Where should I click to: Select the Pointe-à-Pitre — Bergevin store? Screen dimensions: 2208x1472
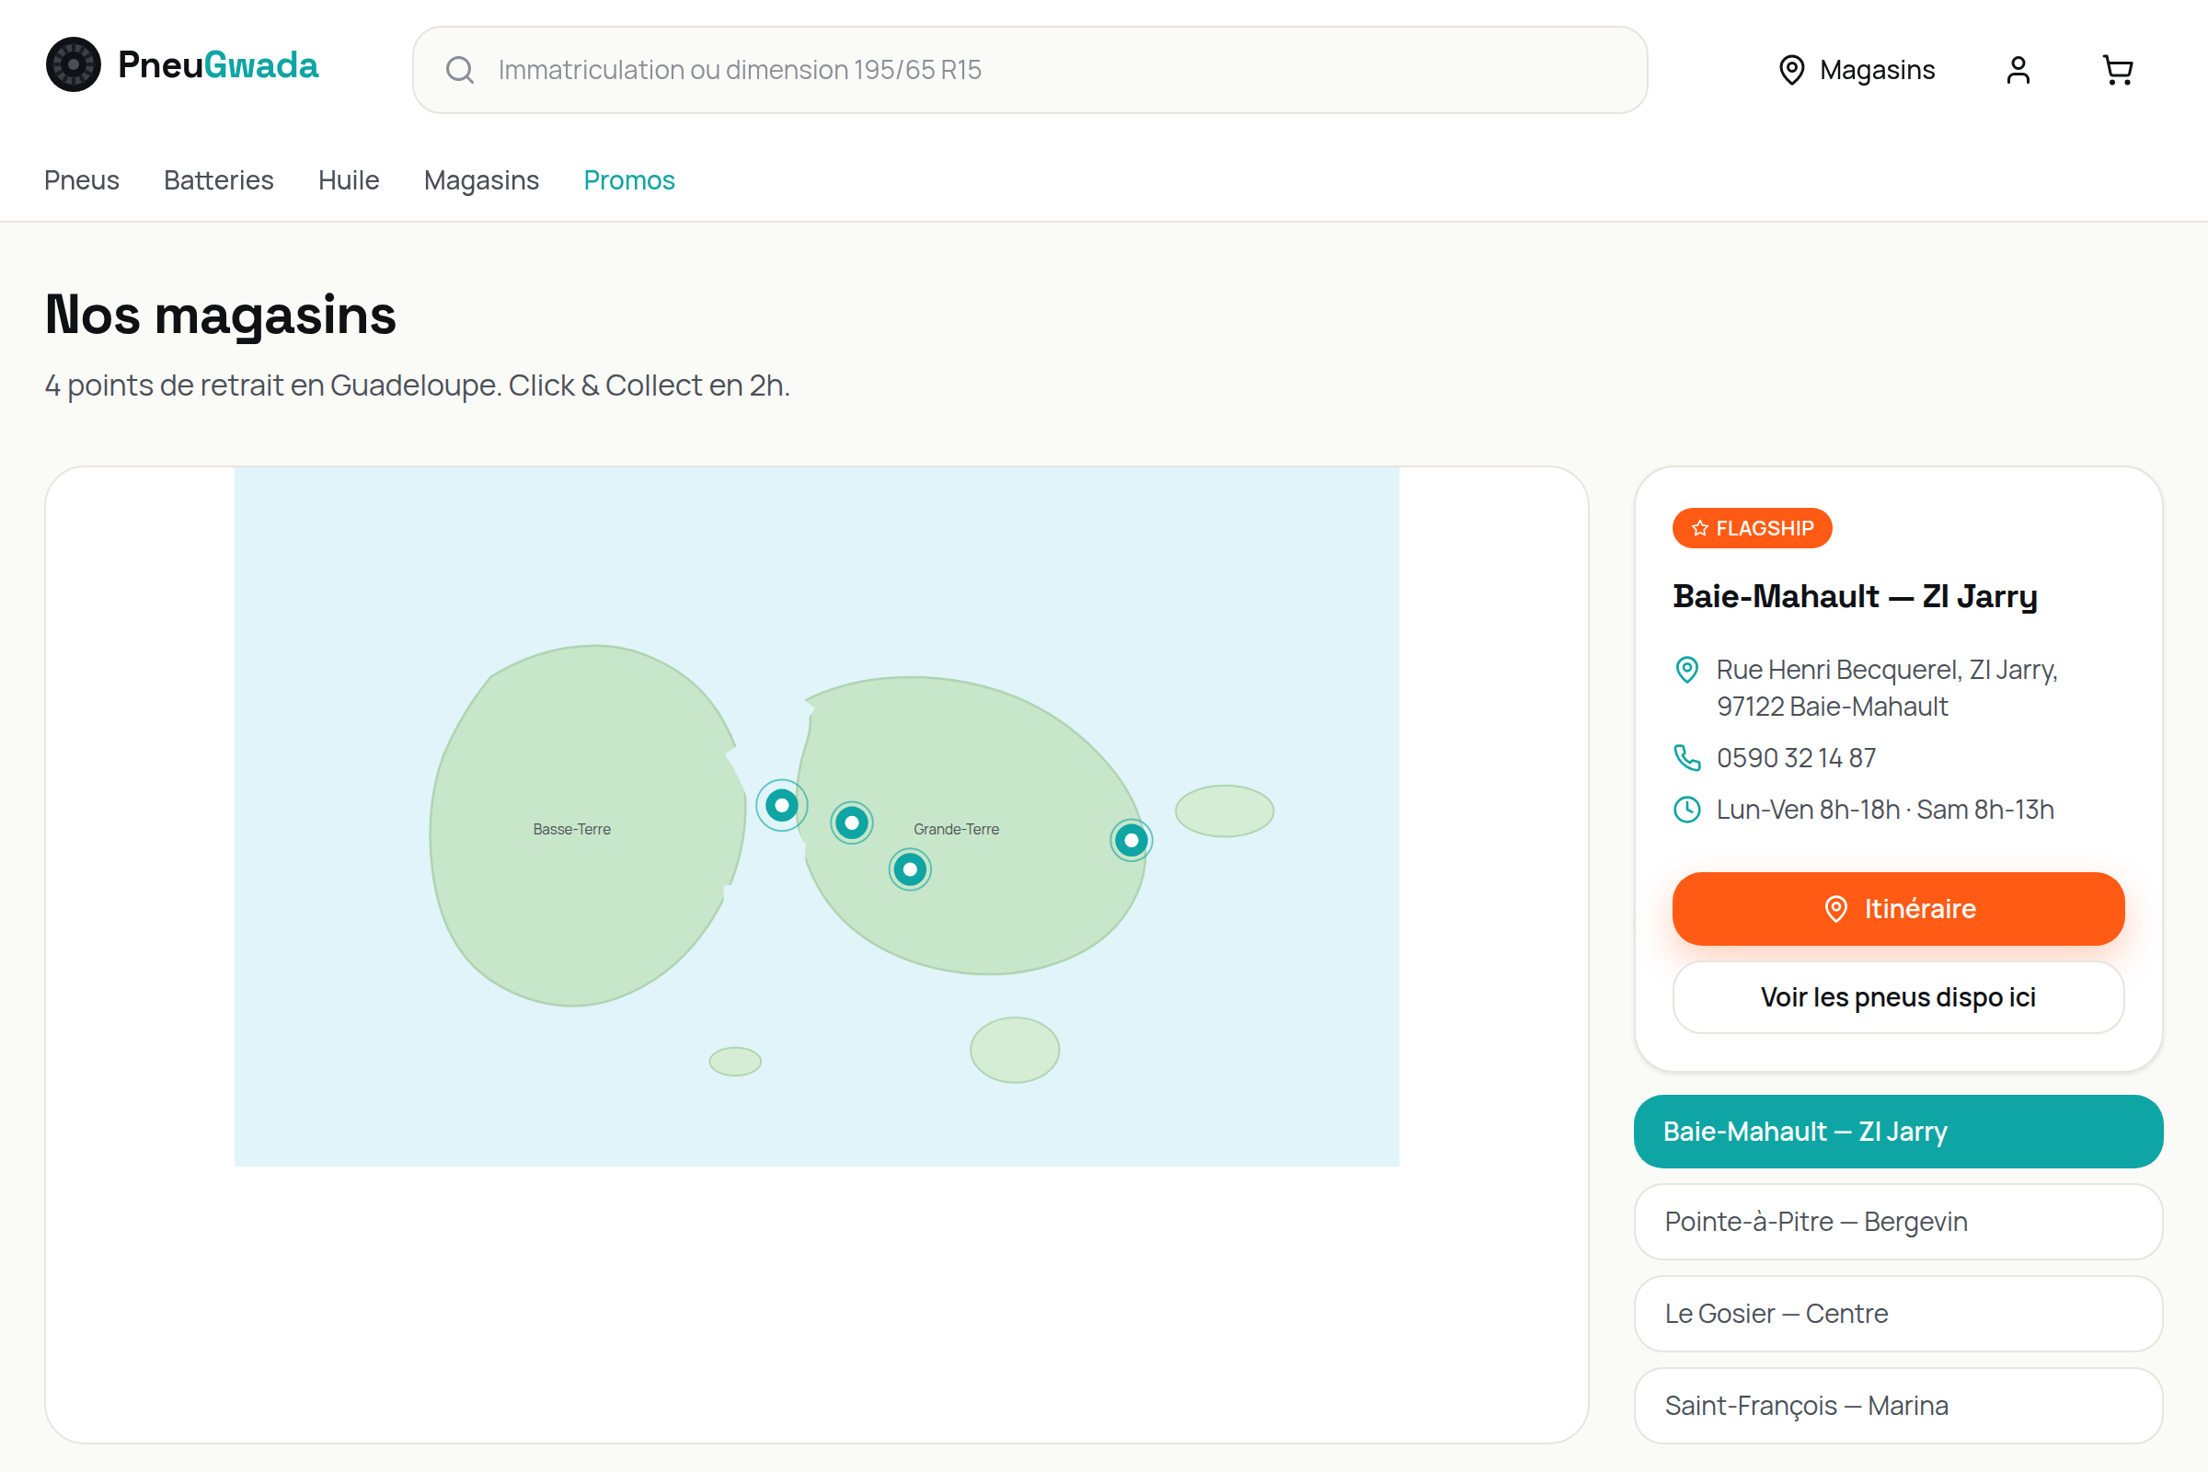(x=1898, y=1222)
